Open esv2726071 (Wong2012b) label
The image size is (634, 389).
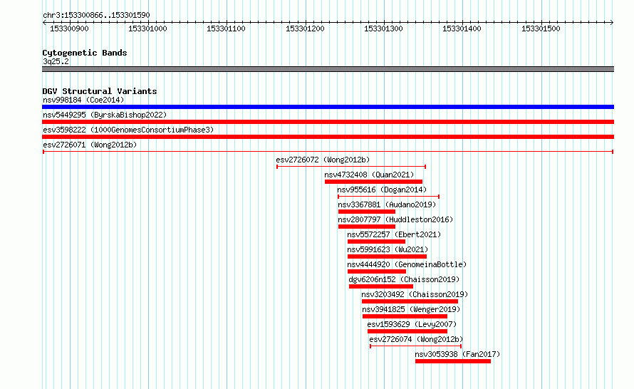(x=90, y=145)
